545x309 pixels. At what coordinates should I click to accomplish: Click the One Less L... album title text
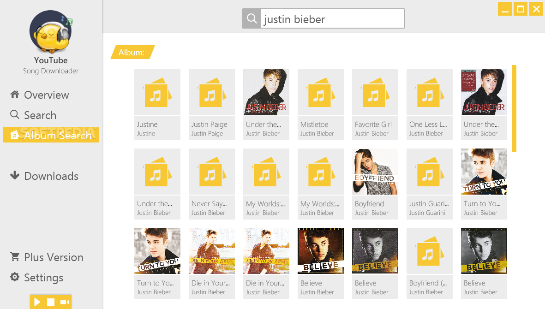click(428, 125)
